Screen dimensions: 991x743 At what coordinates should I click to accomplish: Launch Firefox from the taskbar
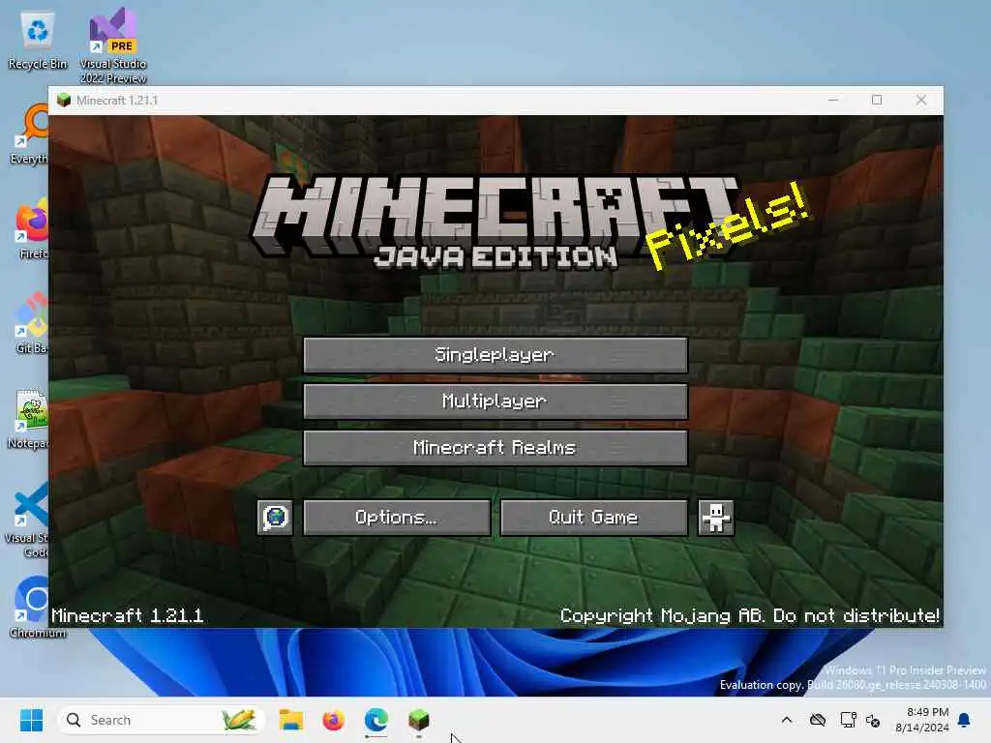(x=333, y=720)
